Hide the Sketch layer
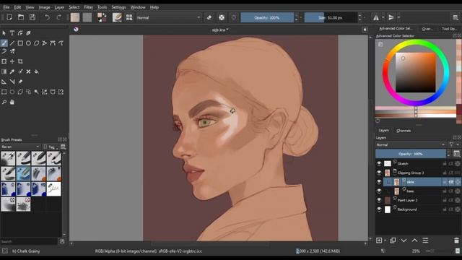 tap(379, 163)
